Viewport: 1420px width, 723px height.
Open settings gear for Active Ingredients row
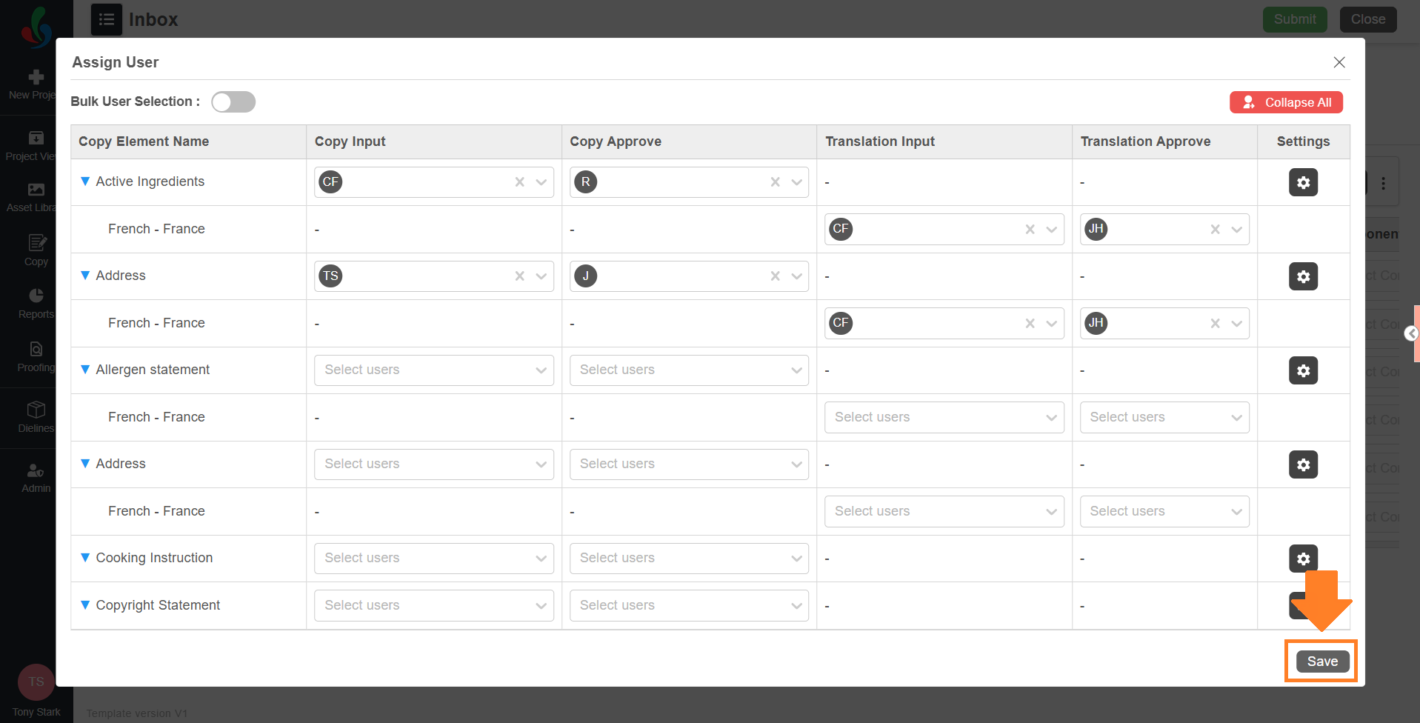(1303, 182)
